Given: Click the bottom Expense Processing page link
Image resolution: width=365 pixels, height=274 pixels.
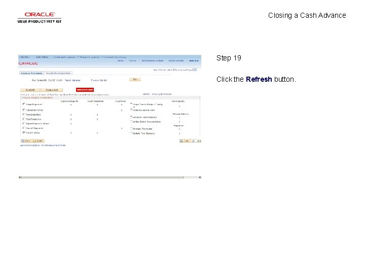Looking at the screenshot, I should point(30,146).
